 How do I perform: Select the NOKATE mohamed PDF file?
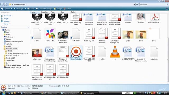point(102,34)
